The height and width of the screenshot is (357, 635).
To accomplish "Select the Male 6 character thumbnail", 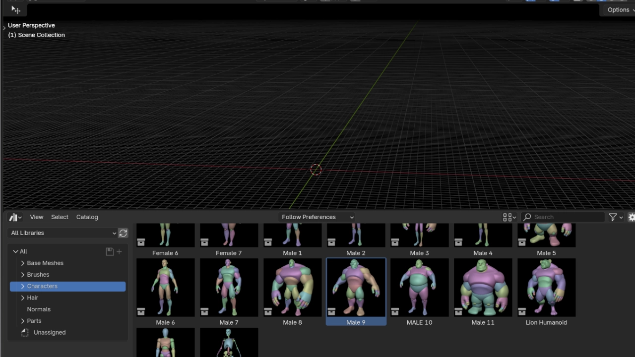I will click(165, 288).
